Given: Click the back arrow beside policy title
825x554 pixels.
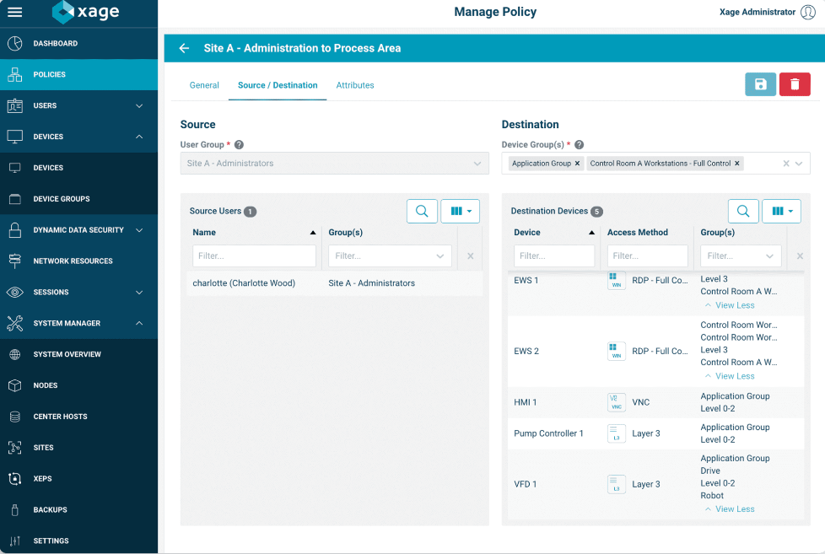Looking at the screenshot, I should click(184, 49).
